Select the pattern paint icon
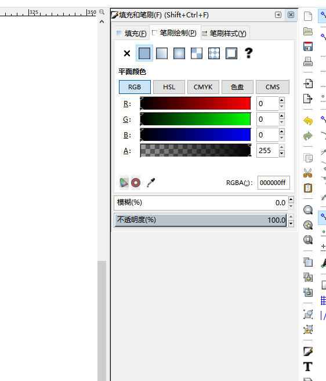The width and height of the screenshot is (326, 381). [x=197, y=53]
